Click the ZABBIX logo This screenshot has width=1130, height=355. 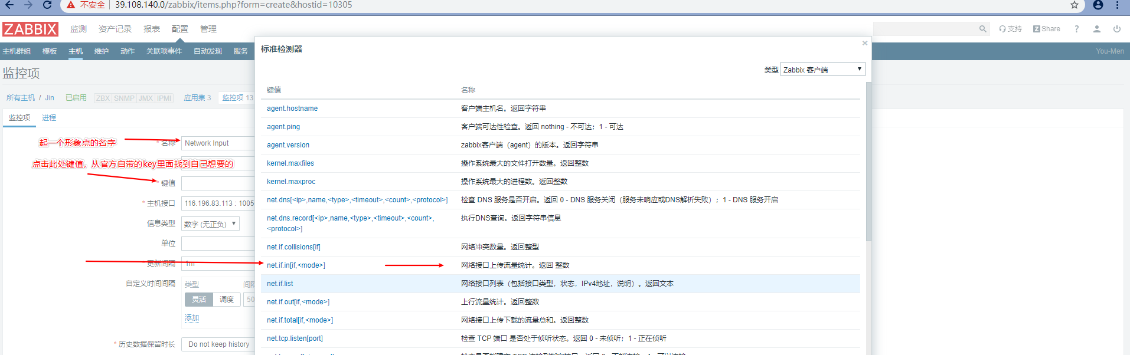point(30,29)
